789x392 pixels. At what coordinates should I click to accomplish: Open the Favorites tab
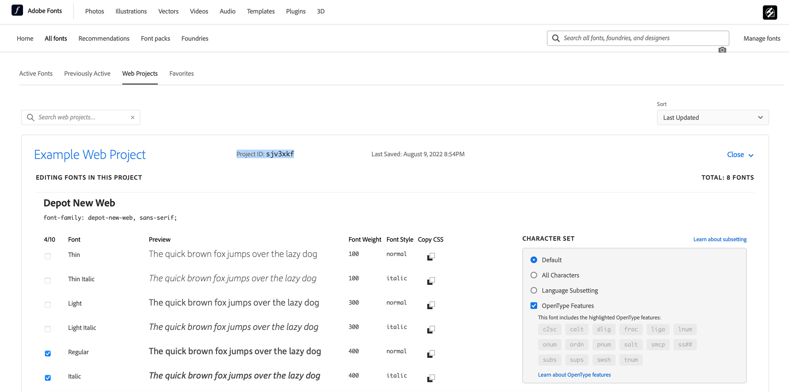pos(181,74)
